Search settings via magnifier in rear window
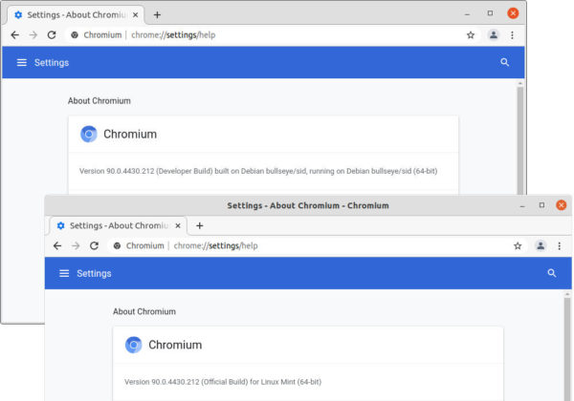 tap(505, 62)
